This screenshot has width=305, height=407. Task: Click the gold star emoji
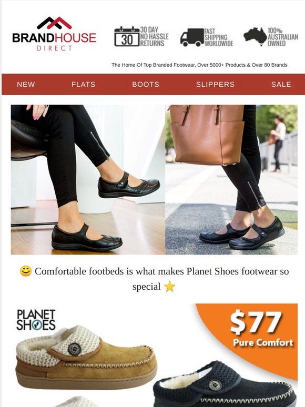pyautogui.click(x=169, y=287)
